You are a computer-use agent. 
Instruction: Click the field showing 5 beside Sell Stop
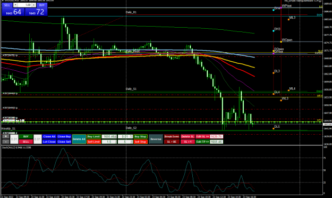125,142
